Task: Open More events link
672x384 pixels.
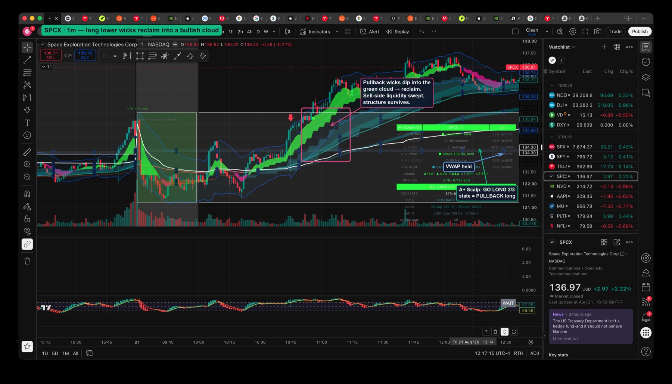Action: (x=566, y=338)
